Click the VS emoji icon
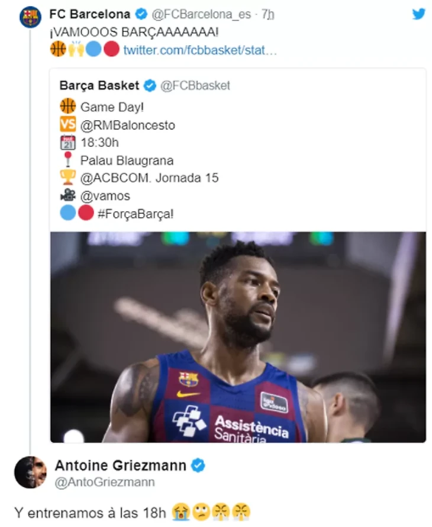This screenshot has width=432, height=527. coord(68,124)
